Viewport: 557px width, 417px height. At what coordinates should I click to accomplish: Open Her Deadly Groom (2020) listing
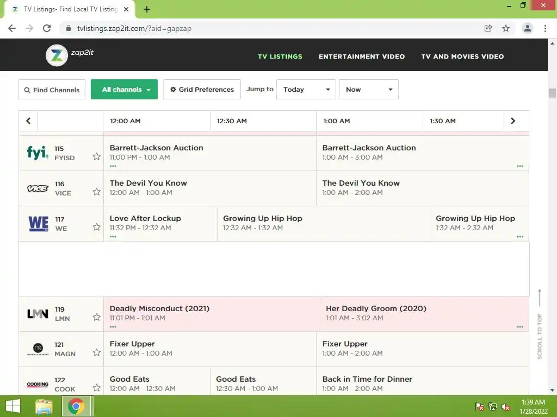coord(424,314)
